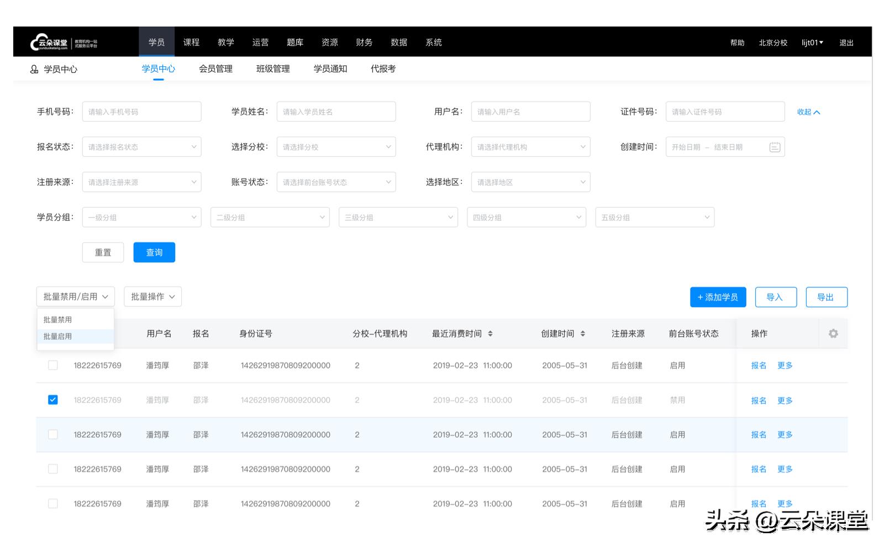Image resolution: width=884 pixels, height=547 pixels.
Task: Open 账号状态 dropdown
Action: coord(336,182)
